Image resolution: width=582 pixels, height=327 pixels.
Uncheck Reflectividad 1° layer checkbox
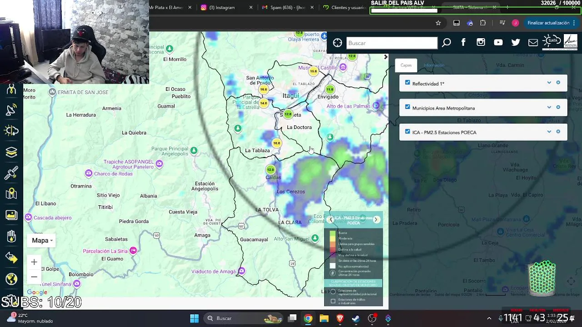coord(407,83)
